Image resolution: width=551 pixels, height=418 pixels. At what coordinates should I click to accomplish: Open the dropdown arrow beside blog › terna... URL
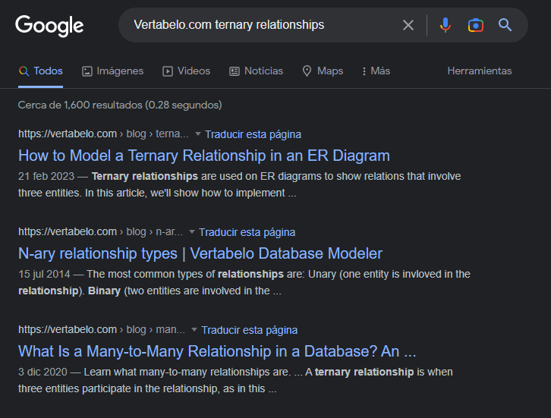point(198,134)
